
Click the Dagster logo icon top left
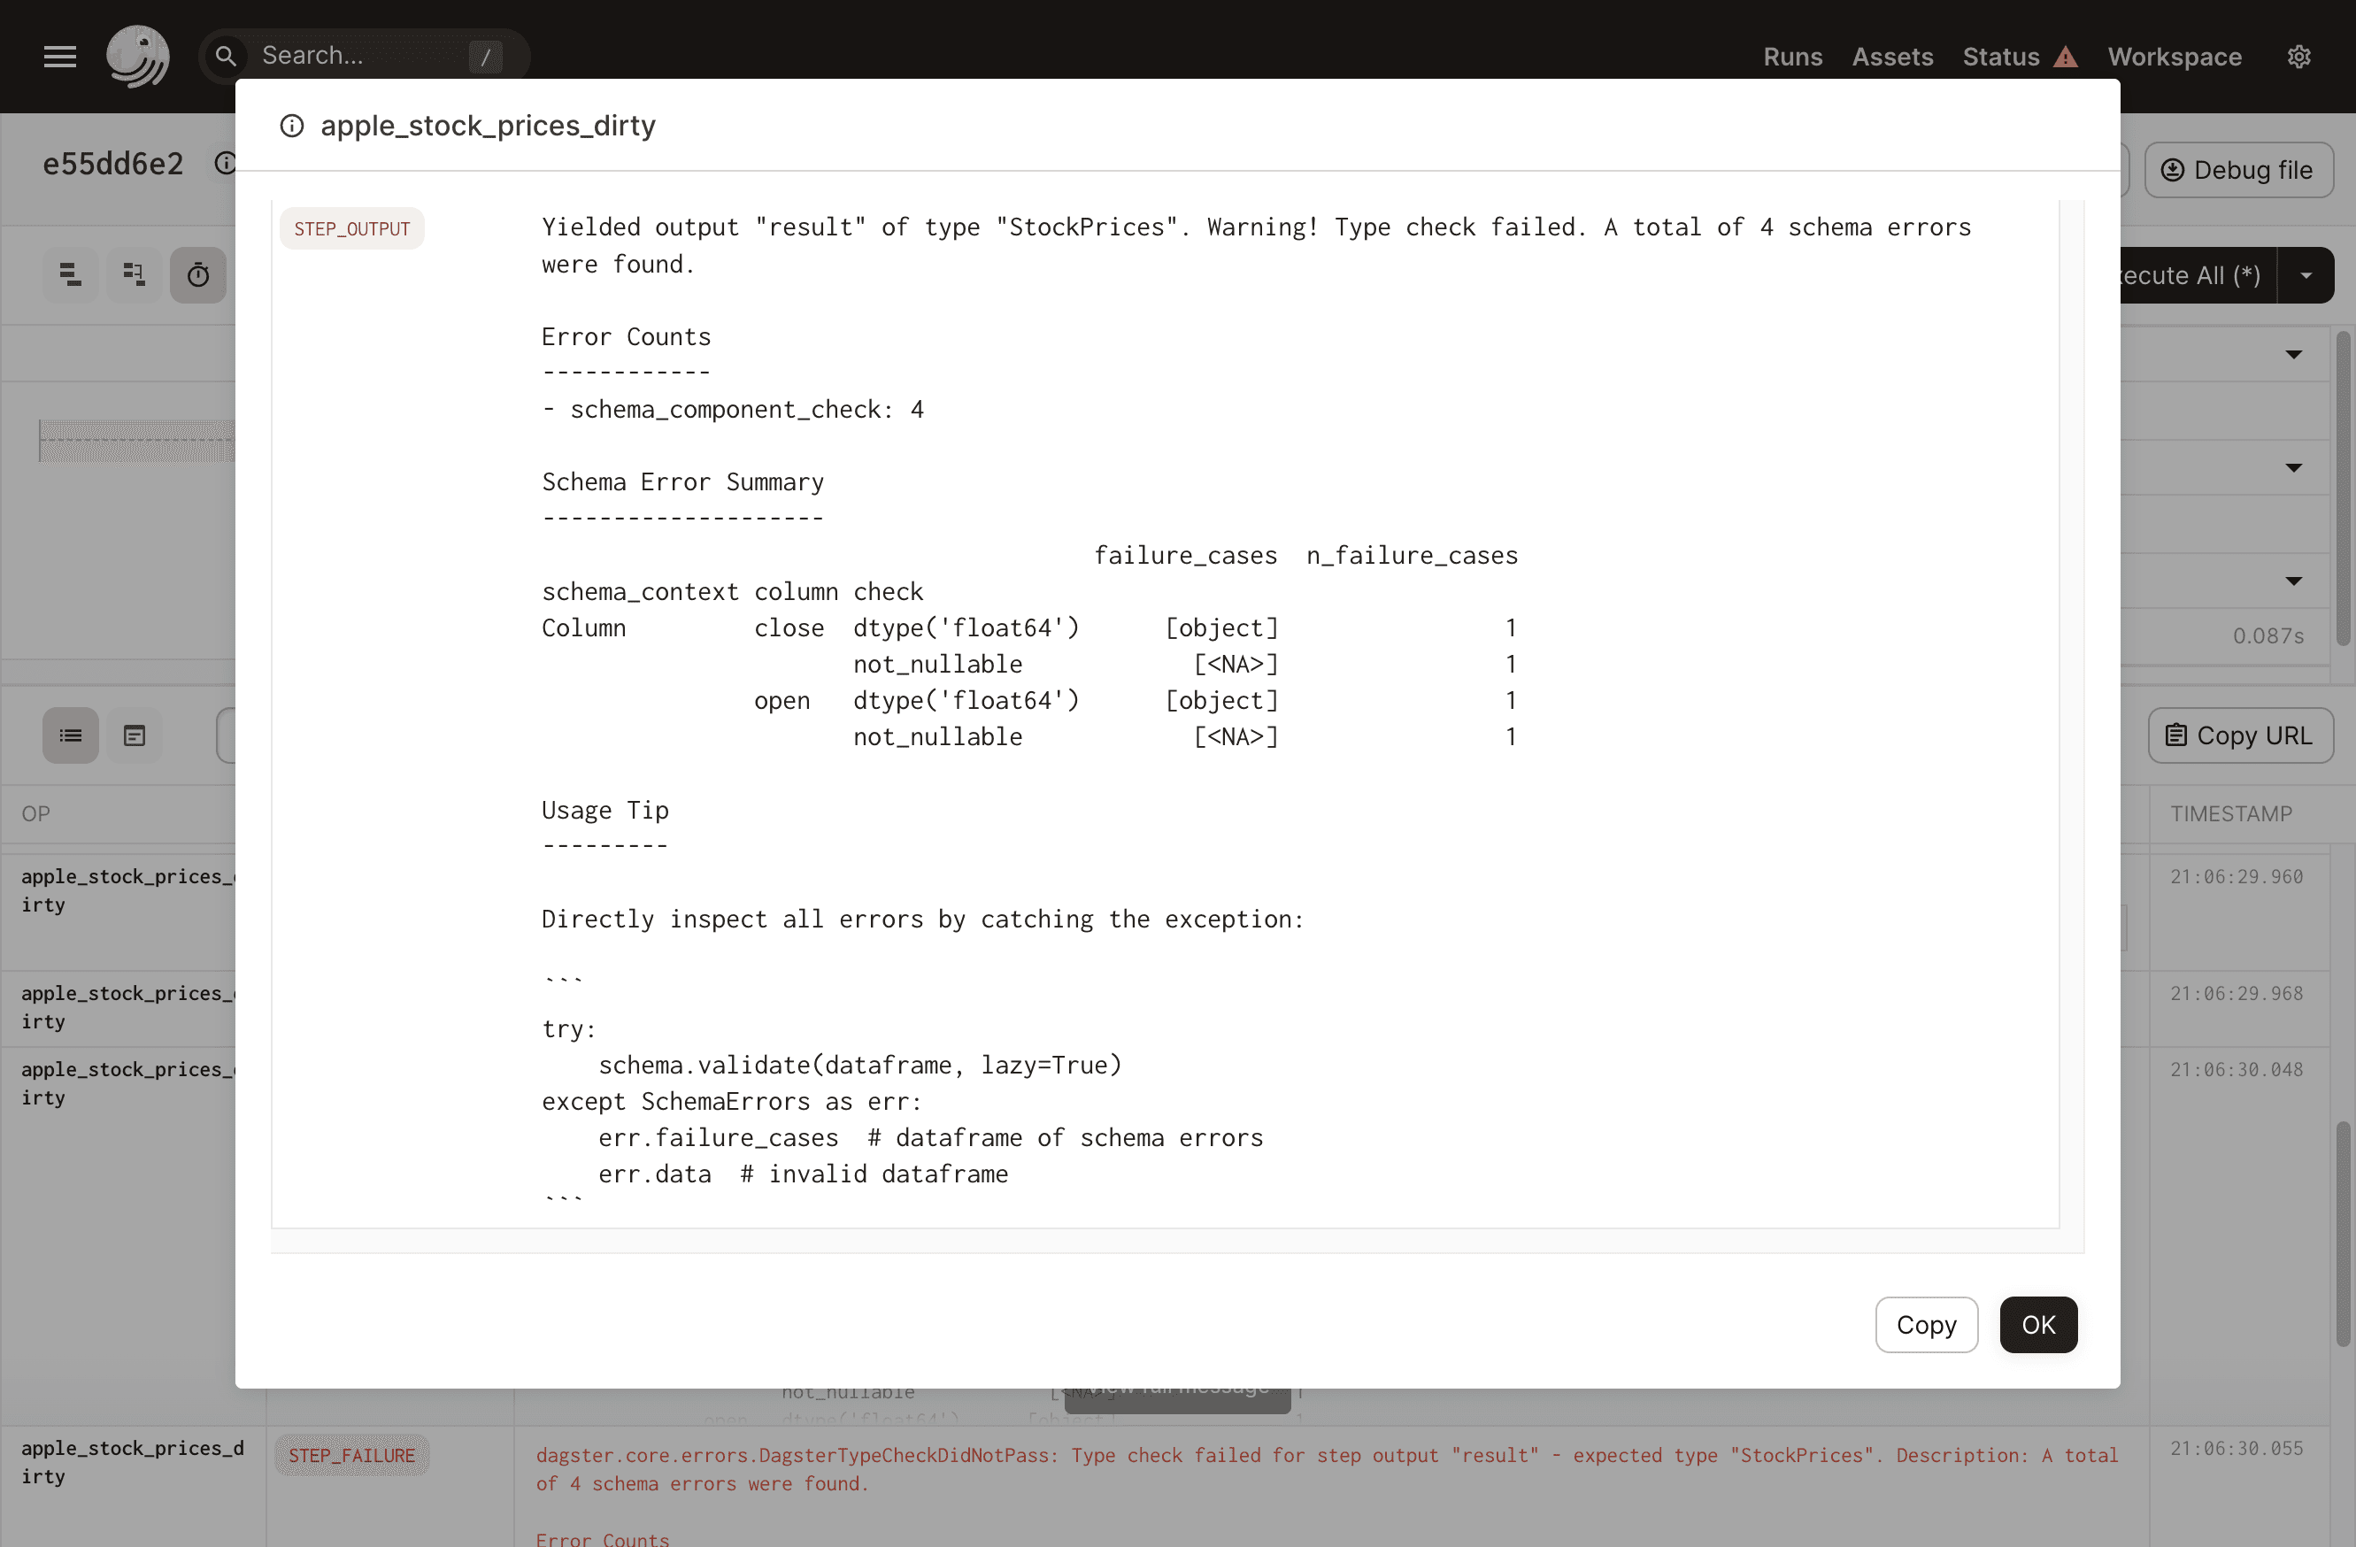click(136, 55)
